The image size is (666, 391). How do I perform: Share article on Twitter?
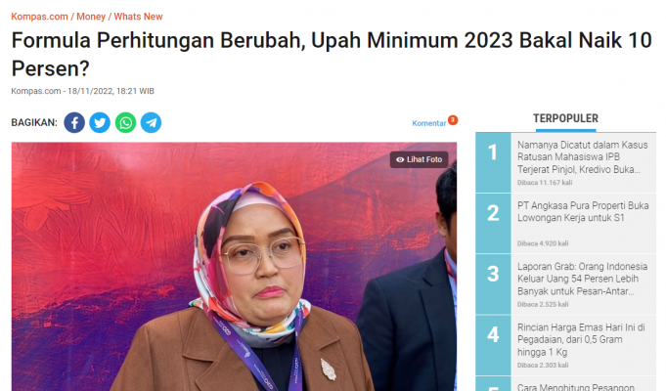click(100, 123)
